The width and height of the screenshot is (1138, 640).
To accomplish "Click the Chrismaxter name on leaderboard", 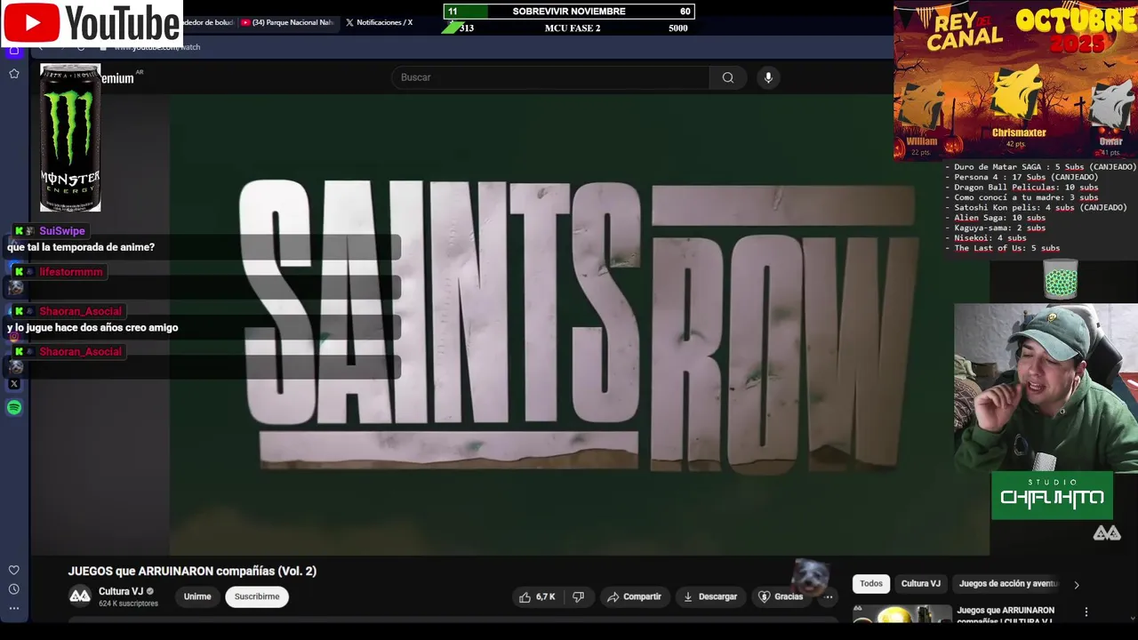I will [x=1019, y=132].
